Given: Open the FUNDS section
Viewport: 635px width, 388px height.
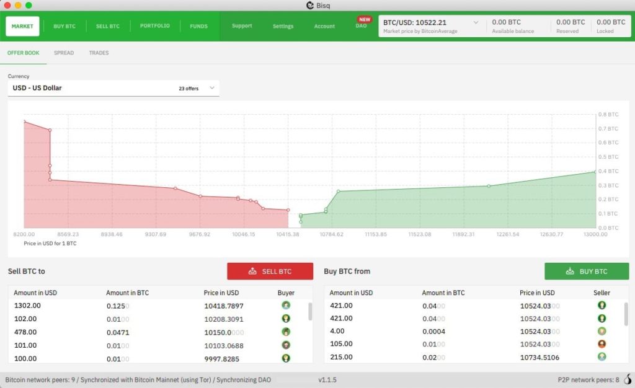Looking at the screenshot, I should click(198, 26).
